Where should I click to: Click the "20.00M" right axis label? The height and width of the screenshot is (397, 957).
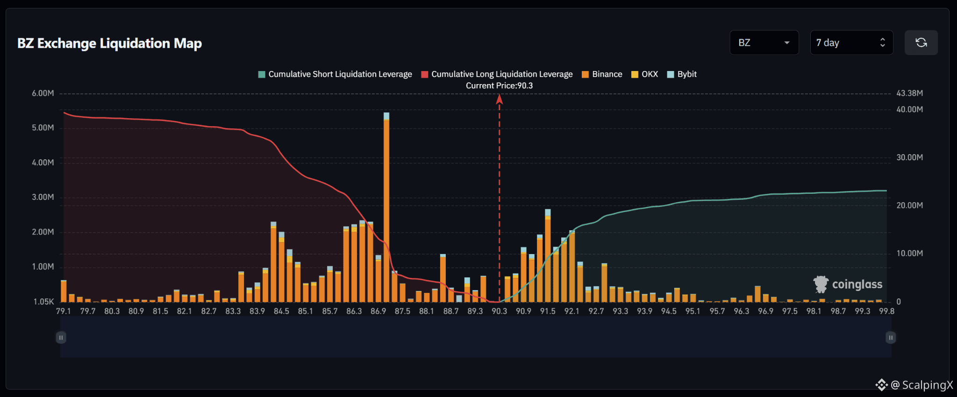909,206
